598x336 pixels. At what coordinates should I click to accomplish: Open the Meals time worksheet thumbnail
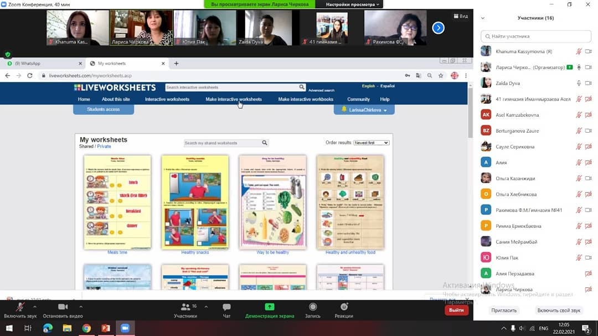click(x=117, y=202)
